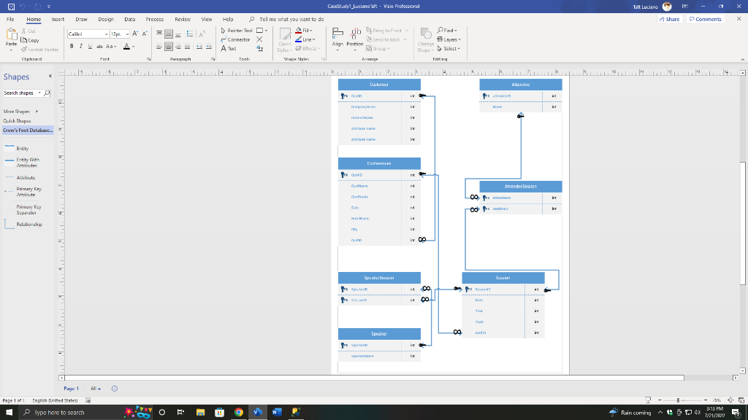Copy the selection with Copy
The width and height of the screenshot is (748, 420).
coord(30,41)
